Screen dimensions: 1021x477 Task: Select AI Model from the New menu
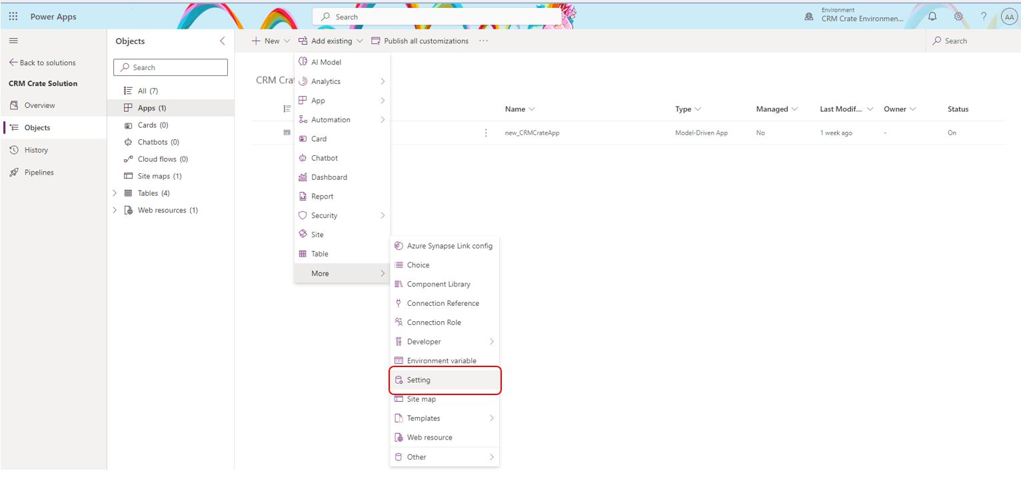coord(326,61)
